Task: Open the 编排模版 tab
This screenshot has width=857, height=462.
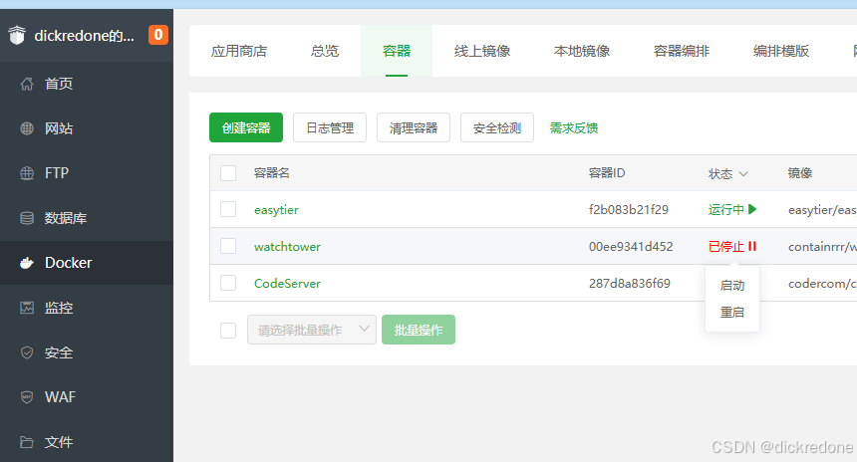Action: 780,51
